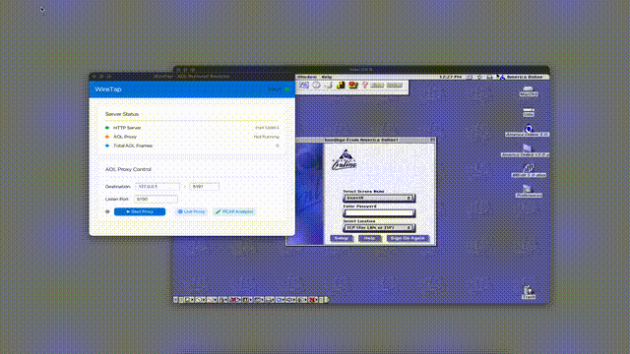Click the America Online logo in dialog

click(x=345, y=159)
